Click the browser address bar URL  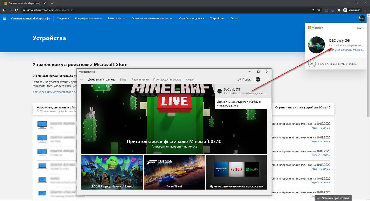tap(51, 10)
